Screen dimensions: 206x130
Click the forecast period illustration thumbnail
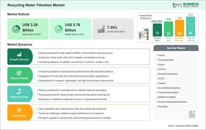click(144, 34)
